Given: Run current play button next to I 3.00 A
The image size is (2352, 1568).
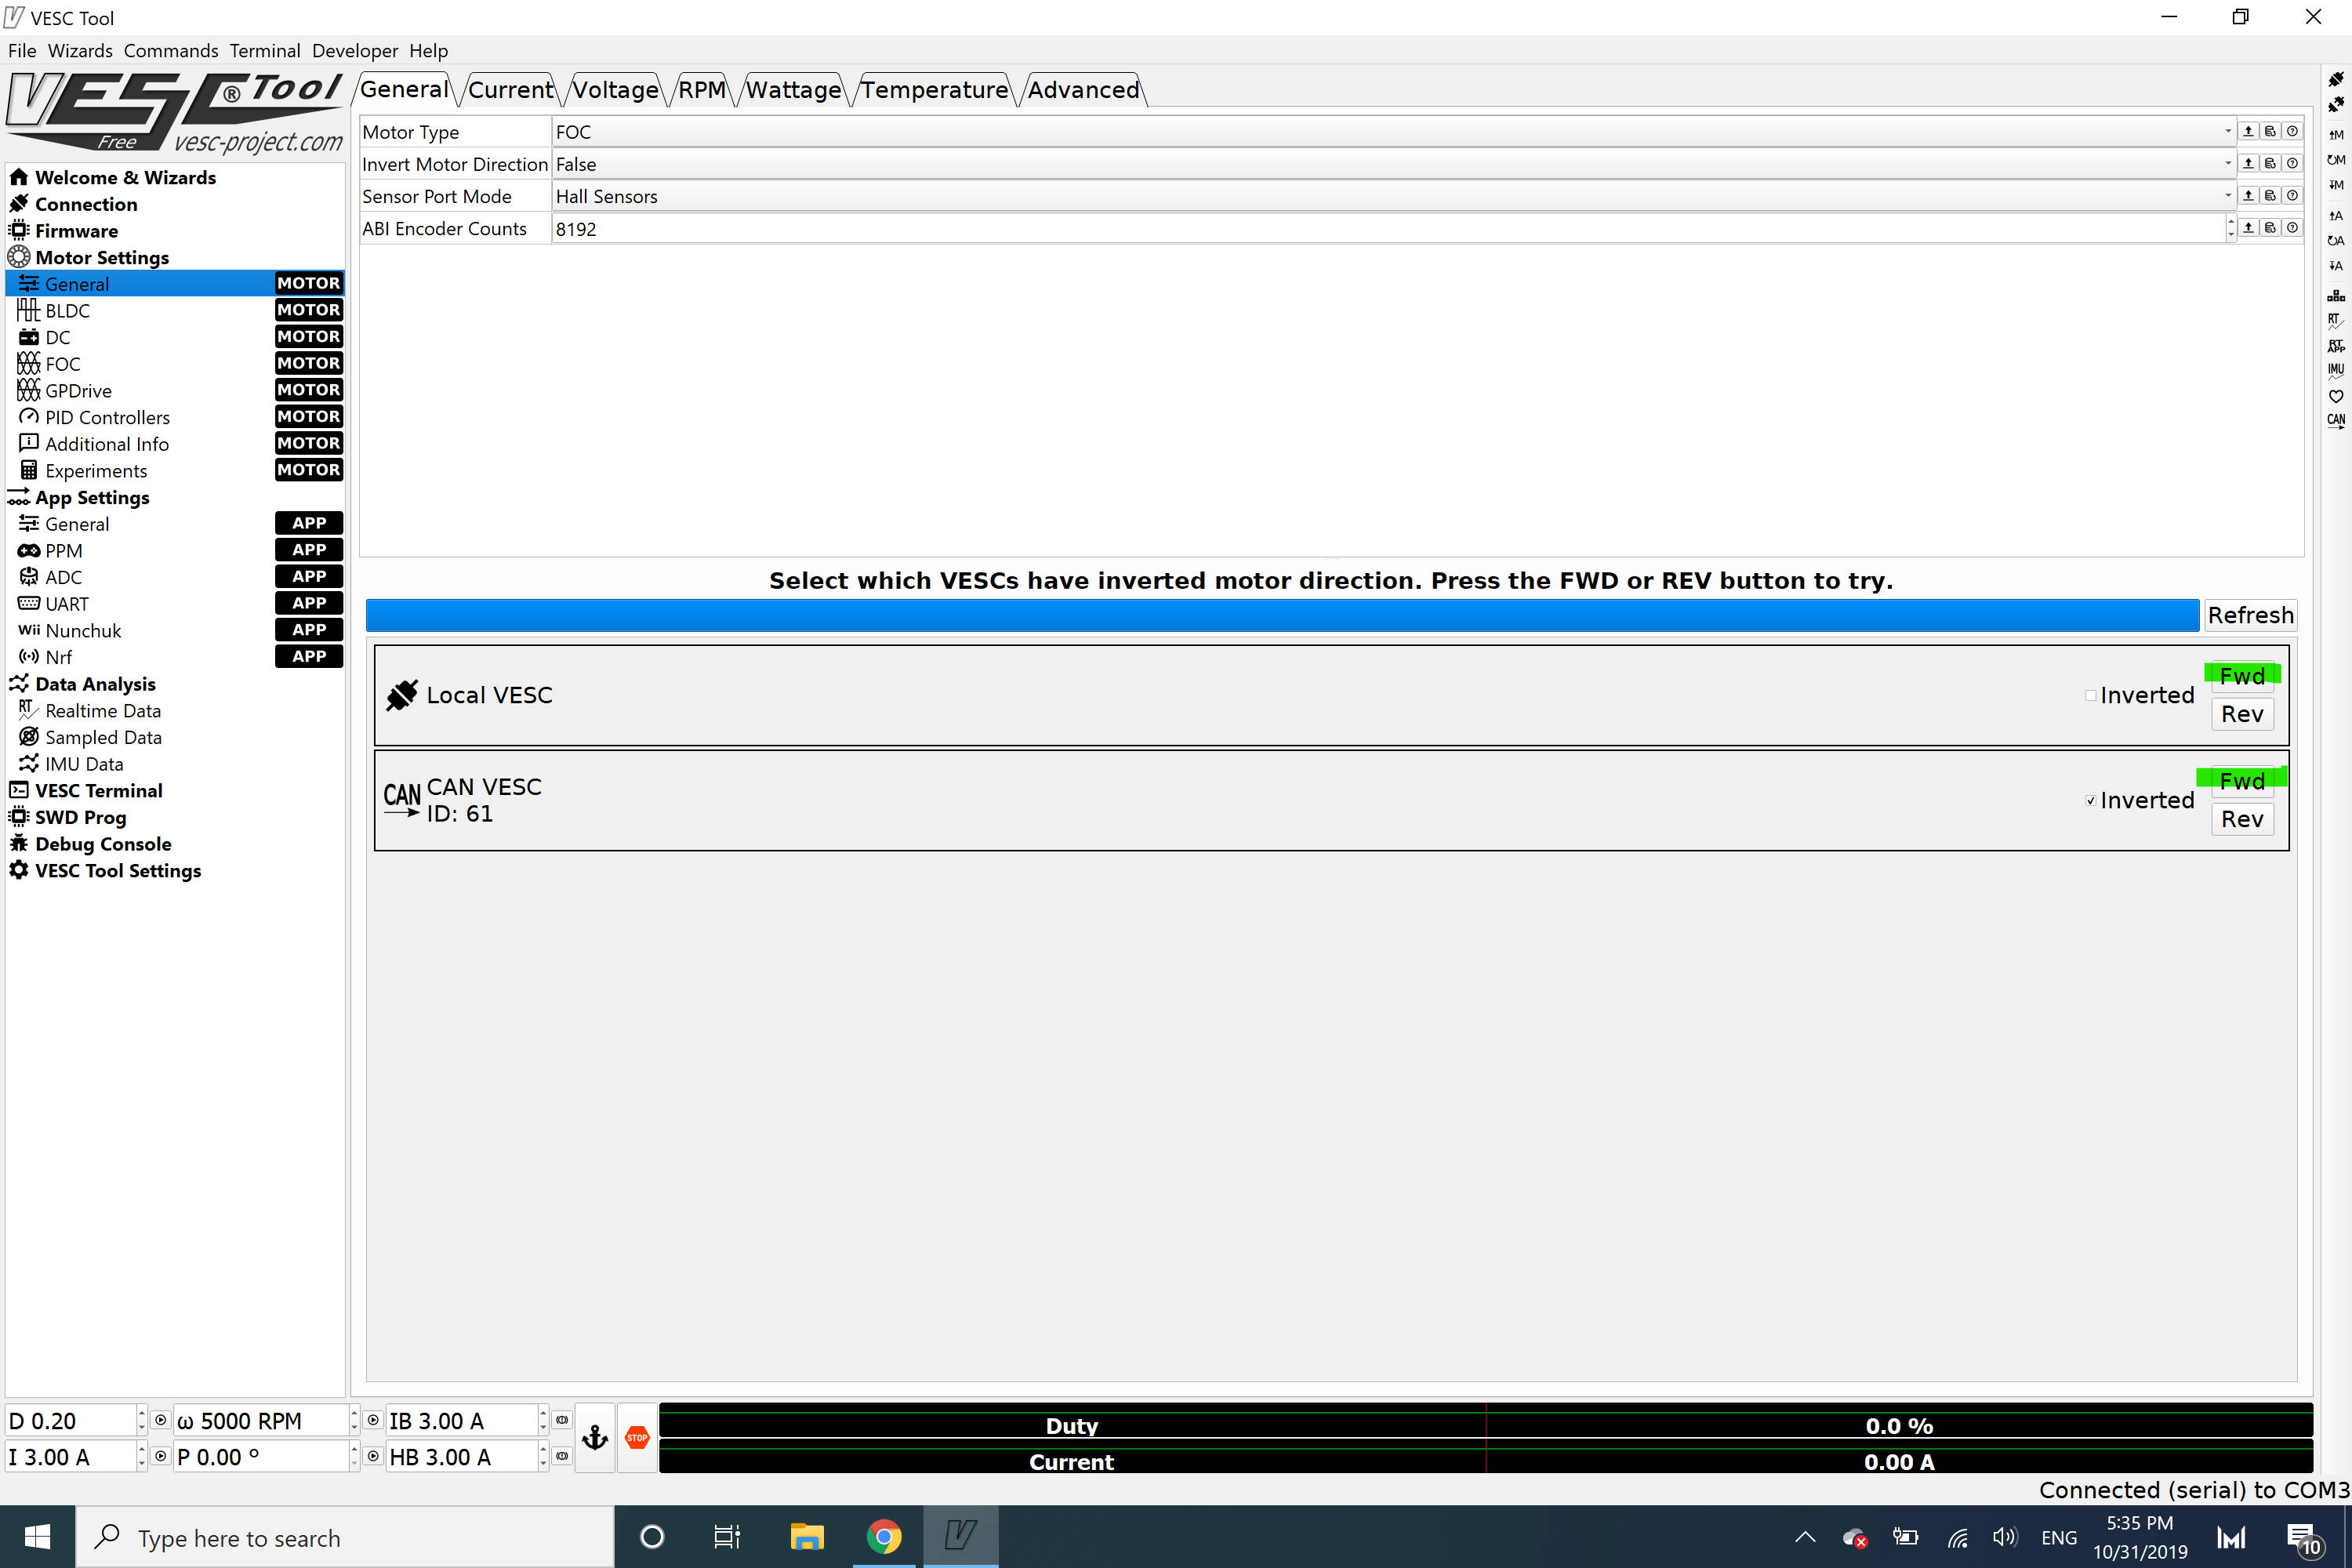Looking at the screenshot, I should pyautogui.click(x=160, y=1456).
